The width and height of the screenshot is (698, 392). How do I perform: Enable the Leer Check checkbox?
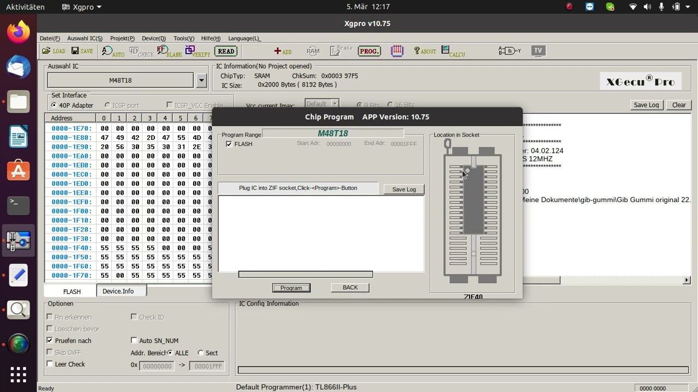click(x=50, y=364)
